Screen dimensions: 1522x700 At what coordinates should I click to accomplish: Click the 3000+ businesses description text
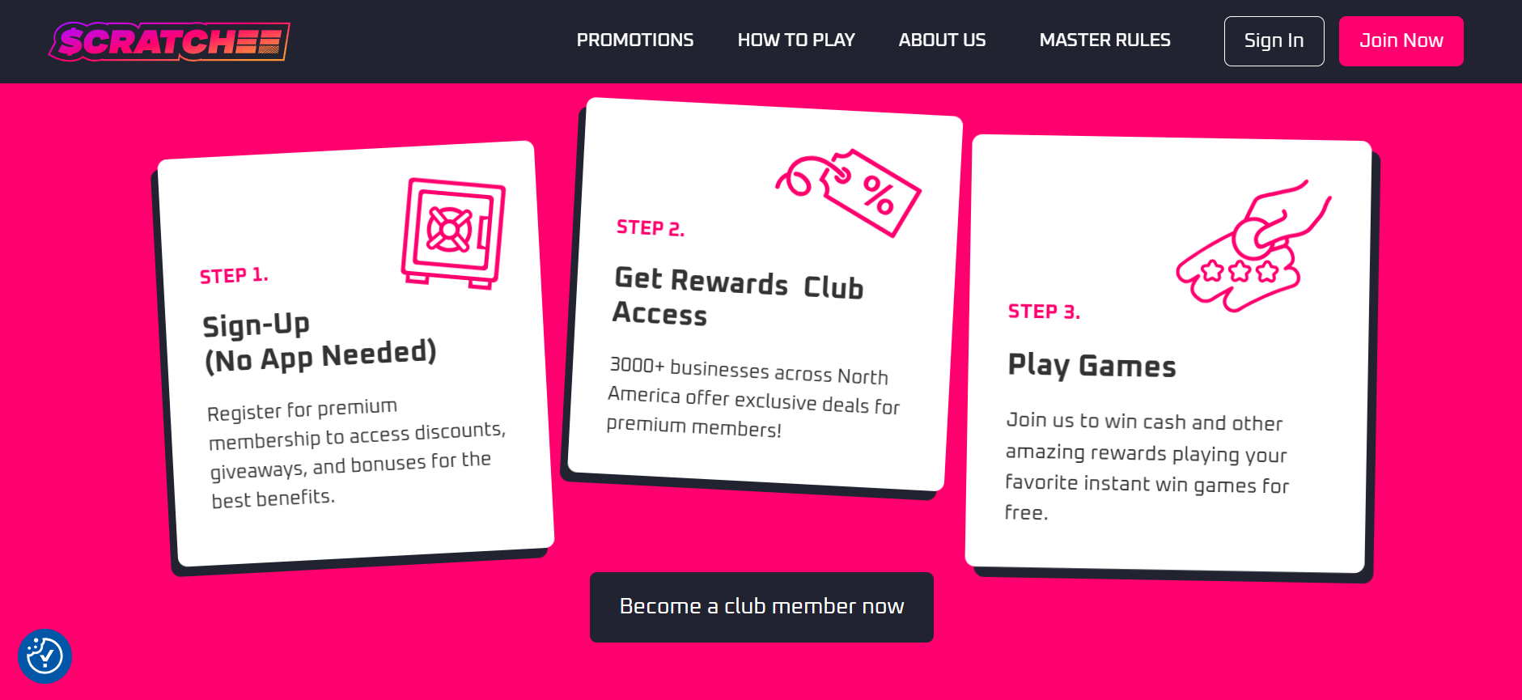[x=753, y=397]
